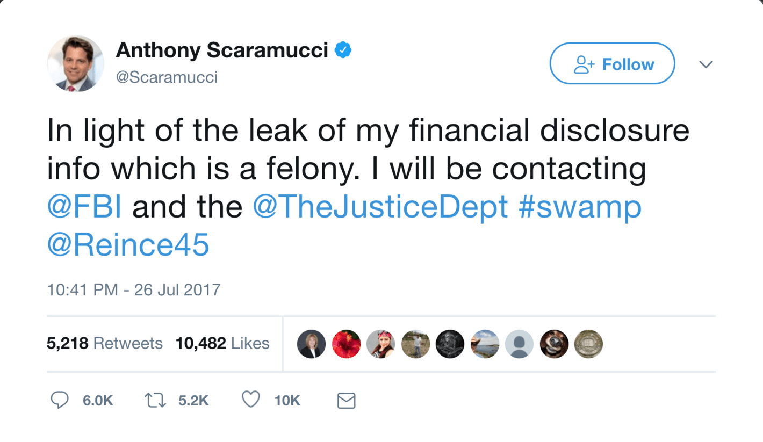Click Anthony Scaramucci's profile picture

point(76,63)
